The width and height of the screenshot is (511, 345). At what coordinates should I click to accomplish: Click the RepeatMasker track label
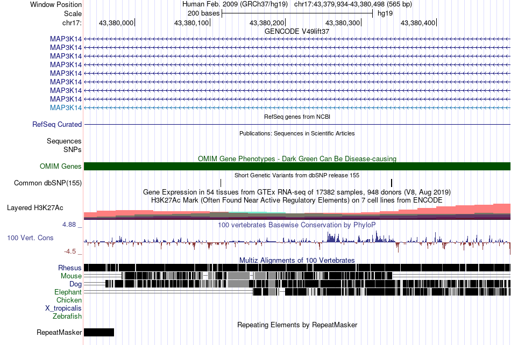[59, 332]
